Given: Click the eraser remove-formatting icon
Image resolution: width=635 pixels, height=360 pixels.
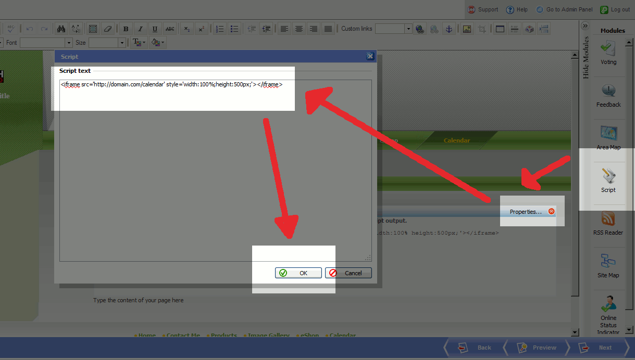Looking at the screenshot, I should 108,29.
